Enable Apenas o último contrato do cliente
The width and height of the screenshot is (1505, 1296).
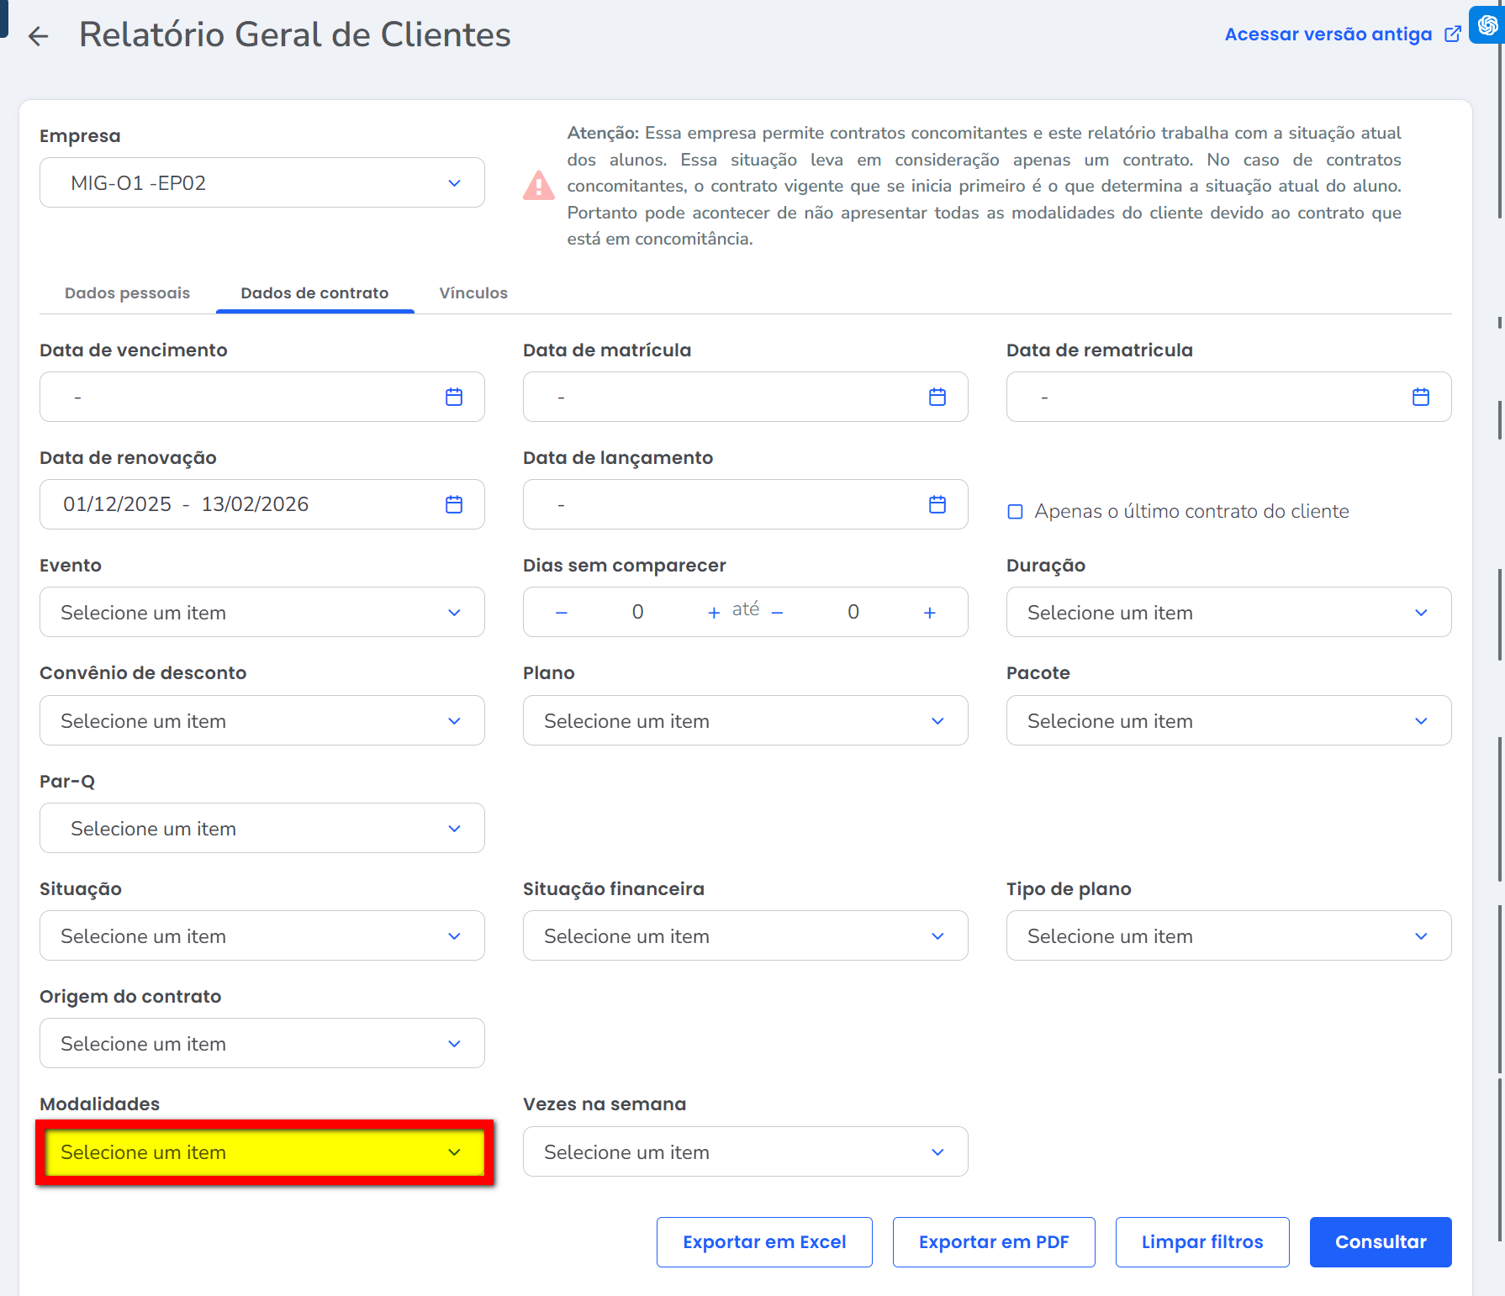1016,512
